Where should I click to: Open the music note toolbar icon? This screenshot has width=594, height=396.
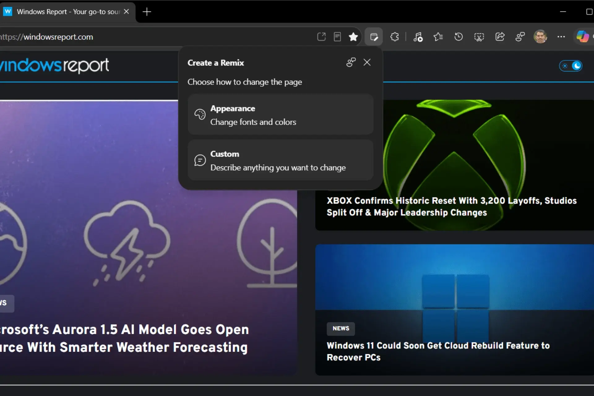click(x=418, y=37)
